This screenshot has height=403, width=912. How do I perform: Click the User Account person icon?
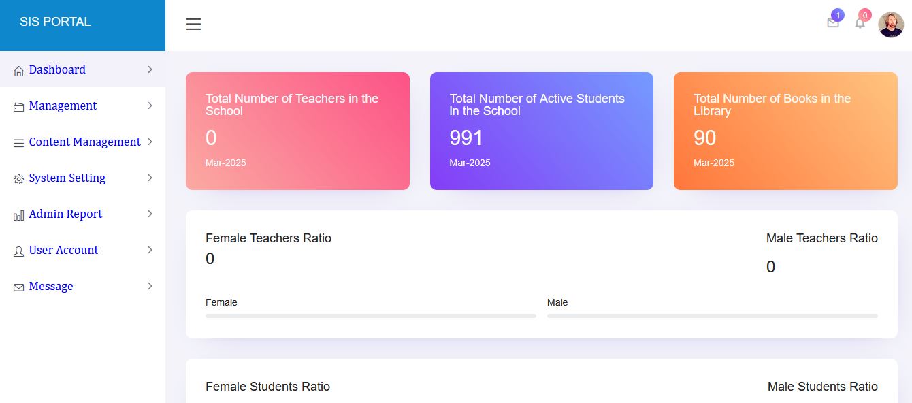(x=18, y=251)
